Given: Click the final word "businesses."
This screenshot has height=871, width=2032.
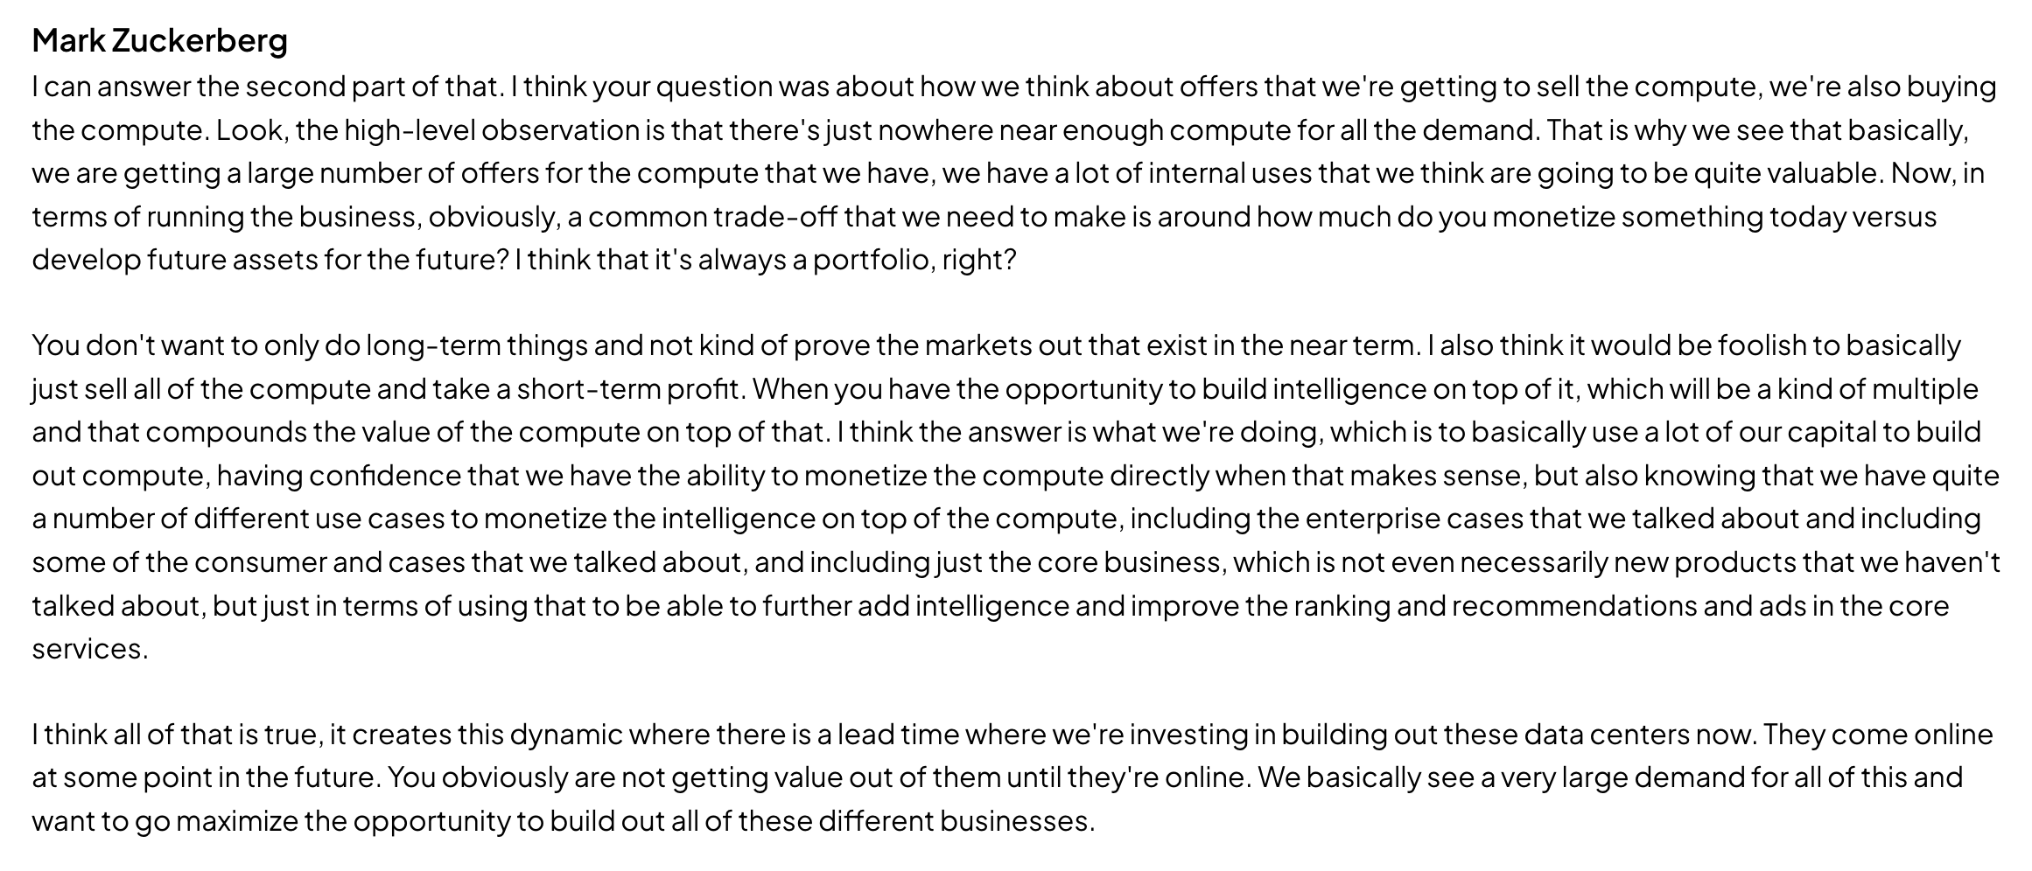Looking at the screenshot, I should 1017,821.
